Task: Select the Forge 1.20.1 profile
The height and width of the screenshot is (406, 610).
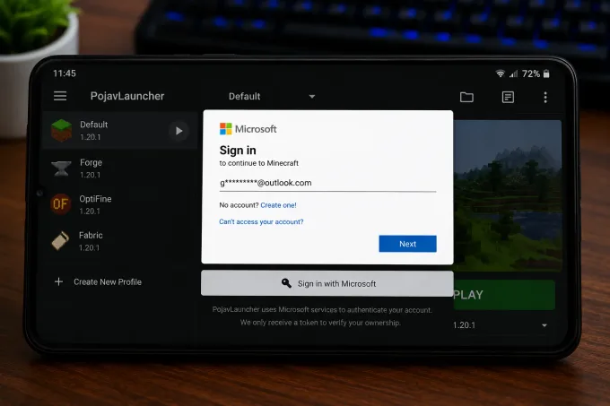Action: coord(120,168)
